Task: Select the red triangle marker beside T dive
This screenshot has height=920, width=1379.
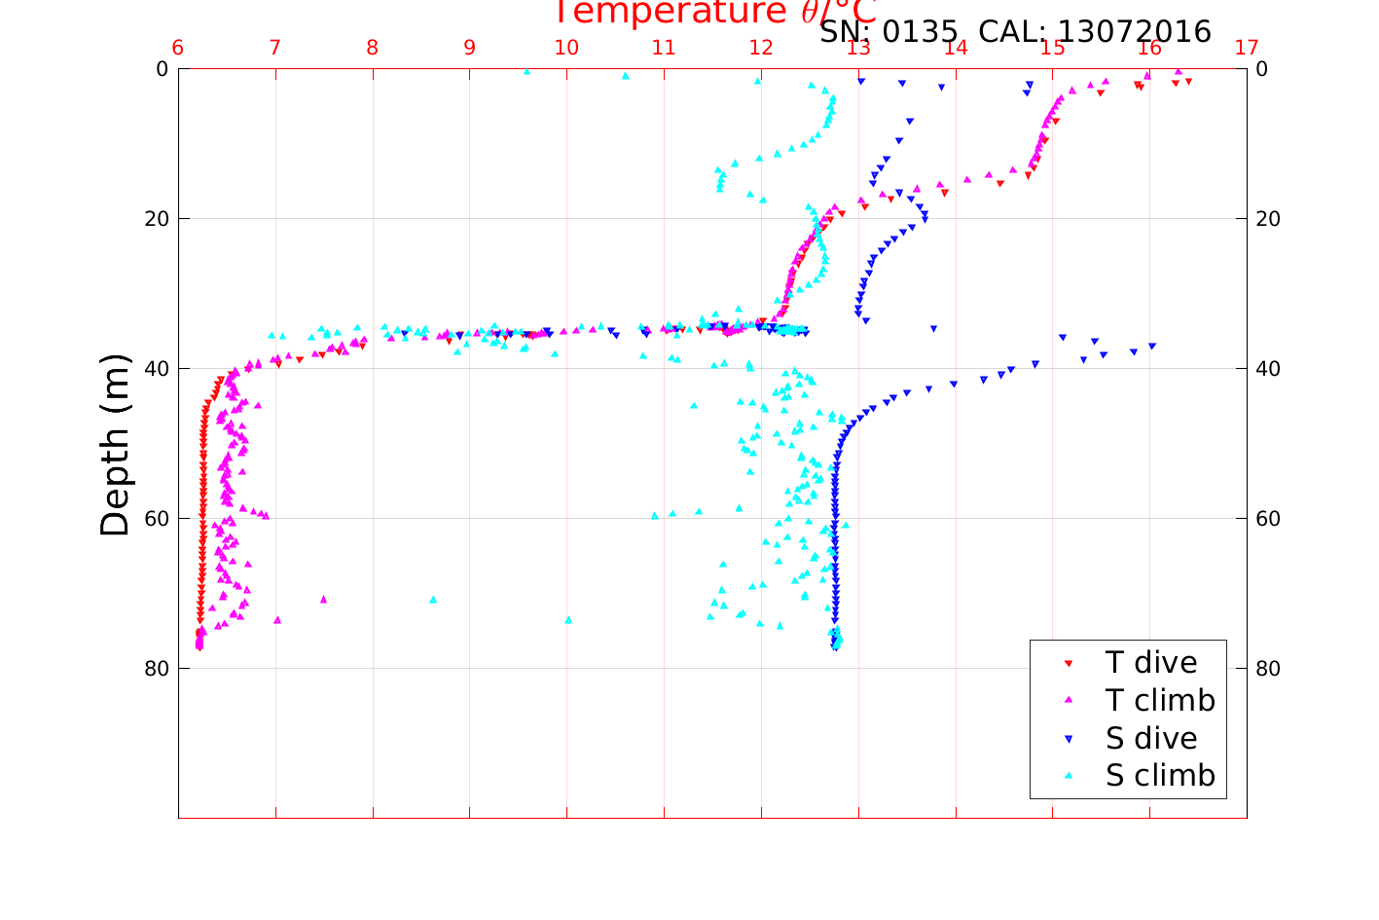Action: [x=1068, y=664]
